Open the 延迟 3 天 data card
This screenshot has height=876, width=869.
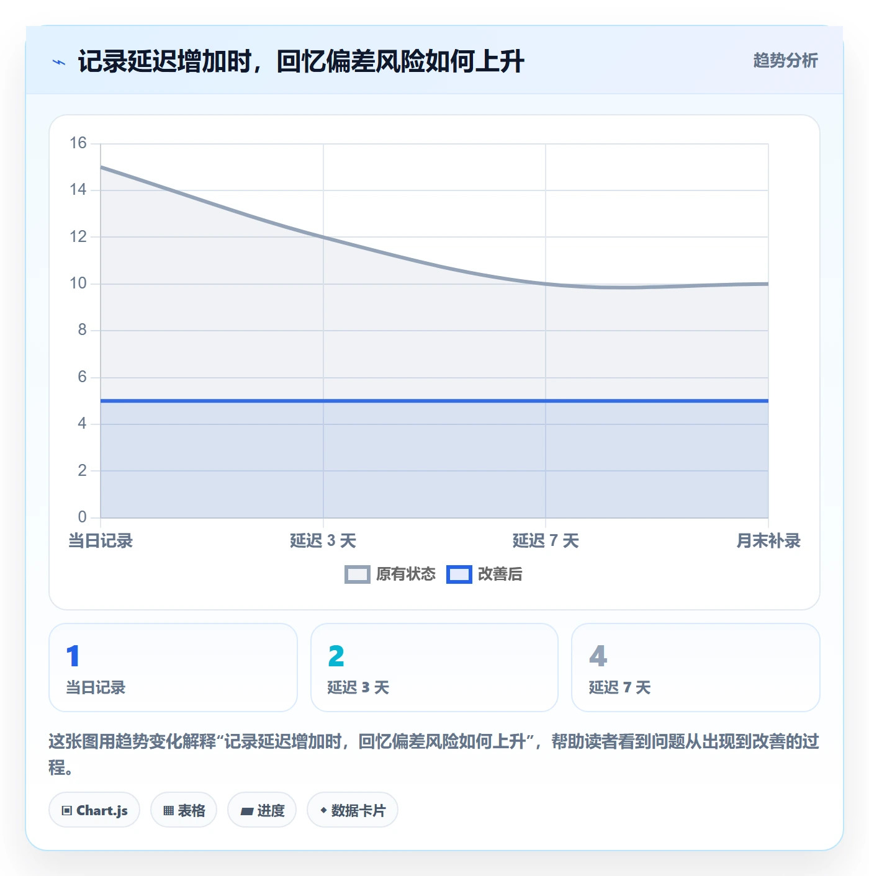[434, 668]
